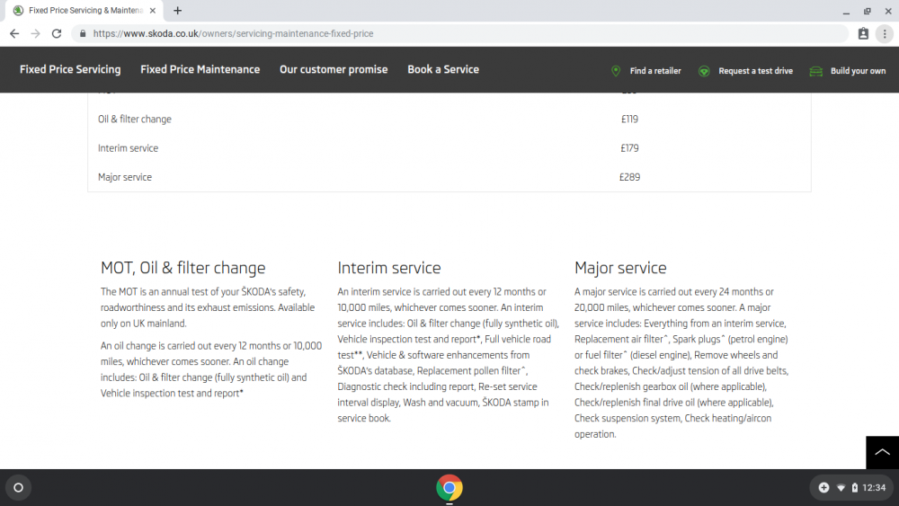Screen dimensions: 899x506
Task: Open the clock showing 12:34
Action: [874, 488]
